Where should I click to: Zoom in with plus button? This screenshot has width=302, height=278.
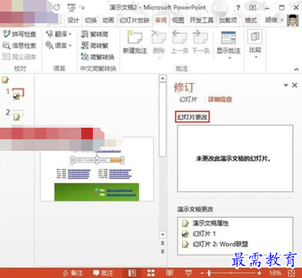click(x=260, y=273)
